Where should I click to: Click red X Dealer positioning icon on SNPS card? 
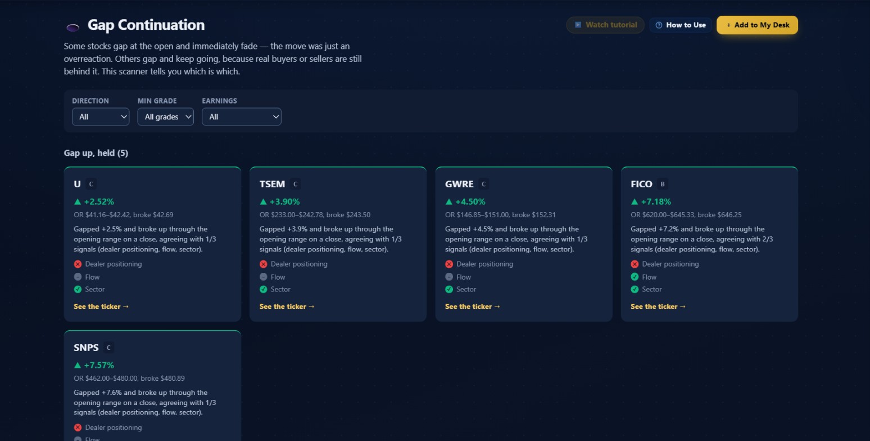[78, 427]
